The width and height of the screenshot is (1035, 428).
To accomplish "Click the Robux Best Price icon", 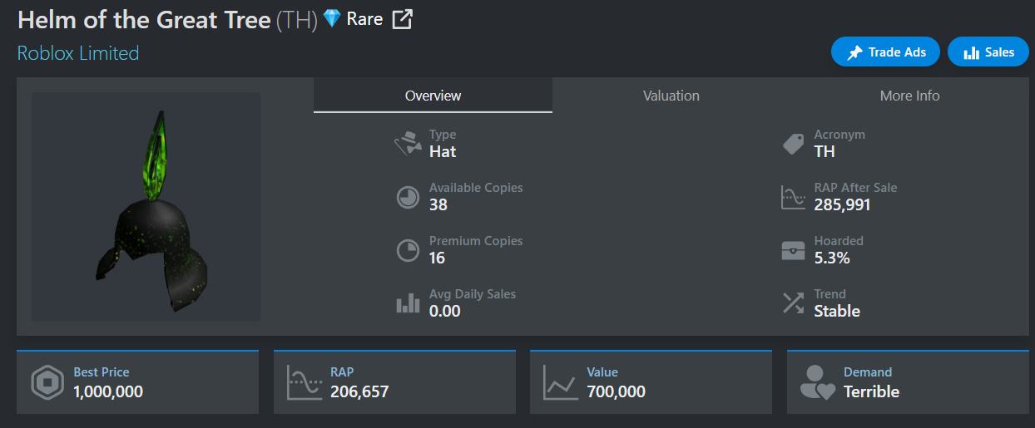I will [x=47, y=383].
